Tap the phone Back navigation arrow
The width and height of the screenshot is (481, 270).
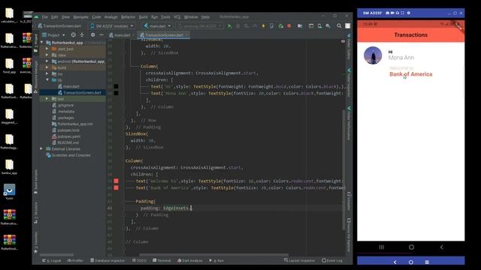(x=441, y=247)
